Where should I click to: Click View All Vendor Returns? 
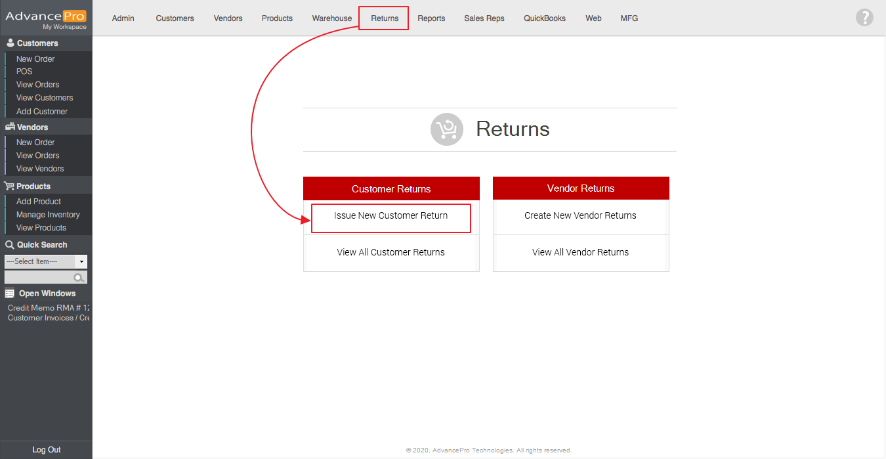580,253
